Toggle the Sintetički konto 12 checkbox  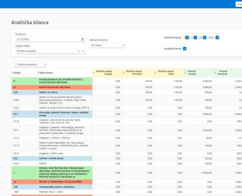pyautogui.click(x=195, y=38)
